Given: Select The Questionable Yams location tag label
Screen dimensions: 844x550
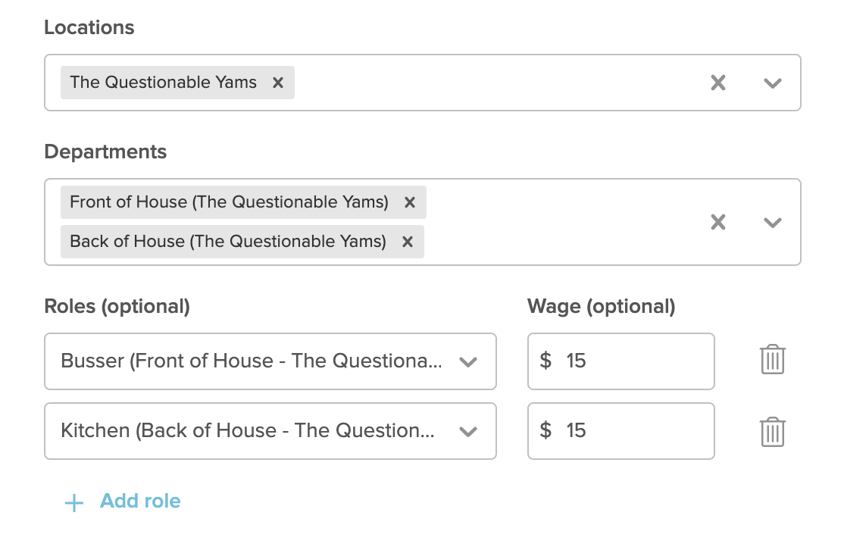Looking at the screenshot, I should [x=163, y=83].
